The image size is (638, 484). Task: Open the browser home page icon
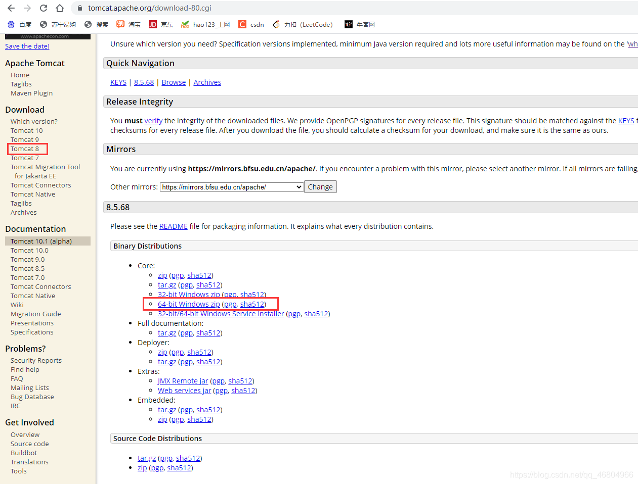click(60, 8)
